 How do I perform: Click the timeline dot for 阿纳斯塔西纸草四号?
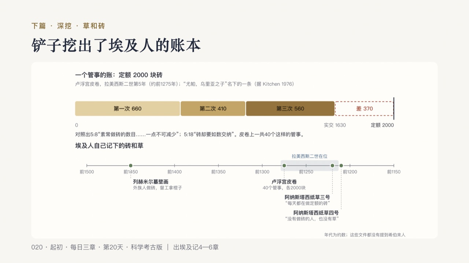tap(341, 166)
